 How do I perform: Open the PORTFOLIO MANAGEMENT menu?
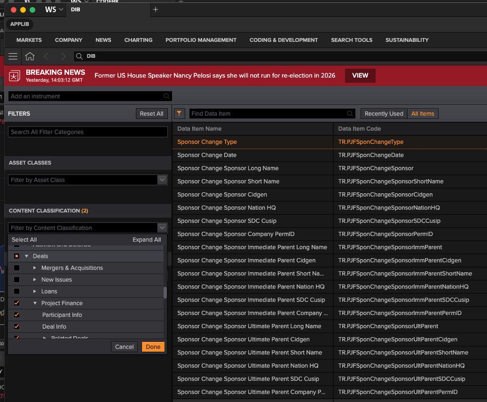201,40
